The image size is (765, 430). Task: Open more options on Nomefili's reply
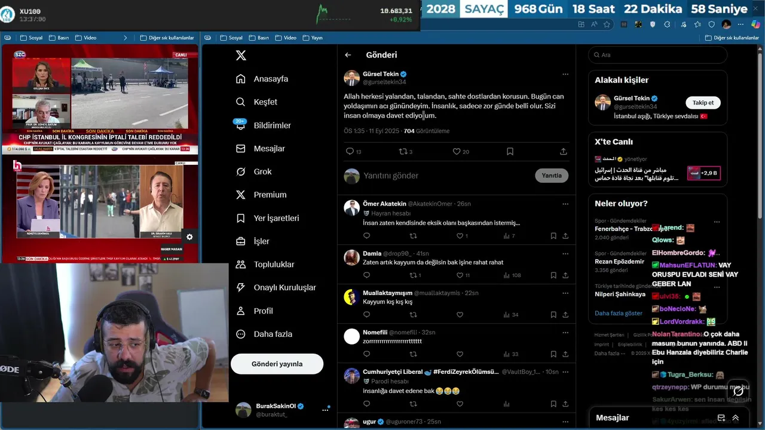point(565,332)
